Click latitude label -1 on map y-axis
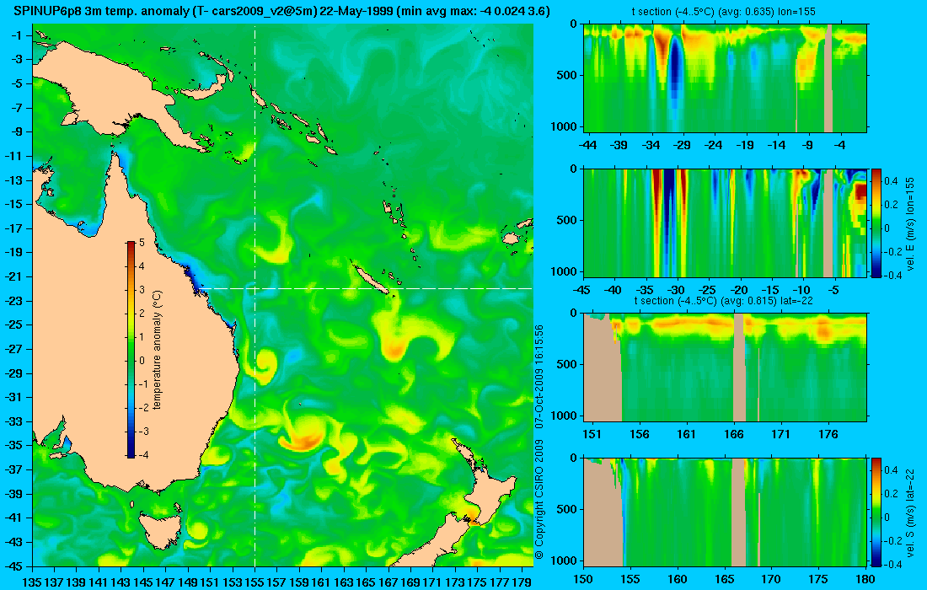This screenshot has width=927, height=590. [16, 35]
